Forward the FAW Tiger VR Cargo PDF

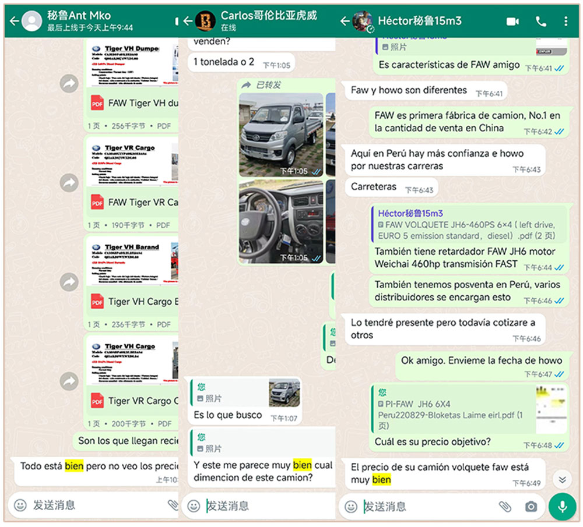click(x=69, y=183)
